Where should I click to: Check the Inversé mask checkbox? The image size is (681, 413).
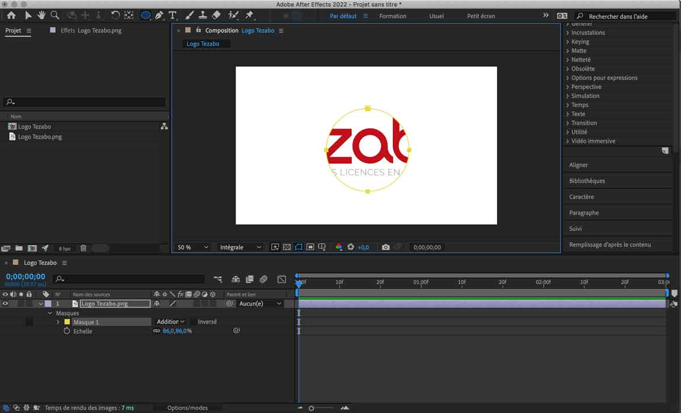(193, 322)
